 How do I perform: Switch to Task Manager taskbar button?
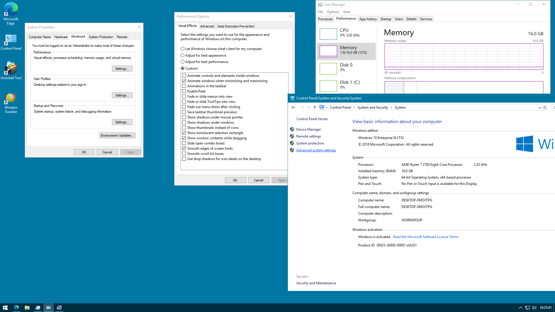(38, 308)
